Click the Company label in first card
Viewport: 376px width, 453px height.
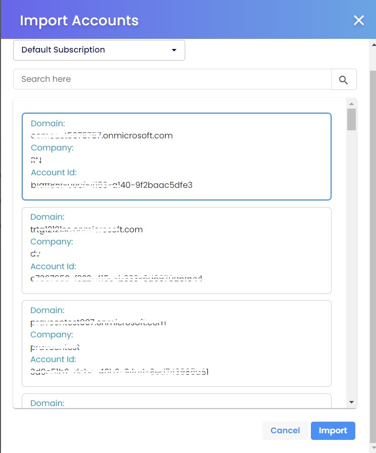point(52,147)
